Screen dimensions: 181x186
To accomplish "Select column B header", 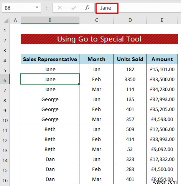I will click(x=50, y=20).
